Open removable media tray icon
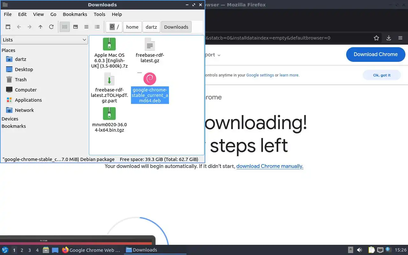The image size is (408, 255). point(351,250)
